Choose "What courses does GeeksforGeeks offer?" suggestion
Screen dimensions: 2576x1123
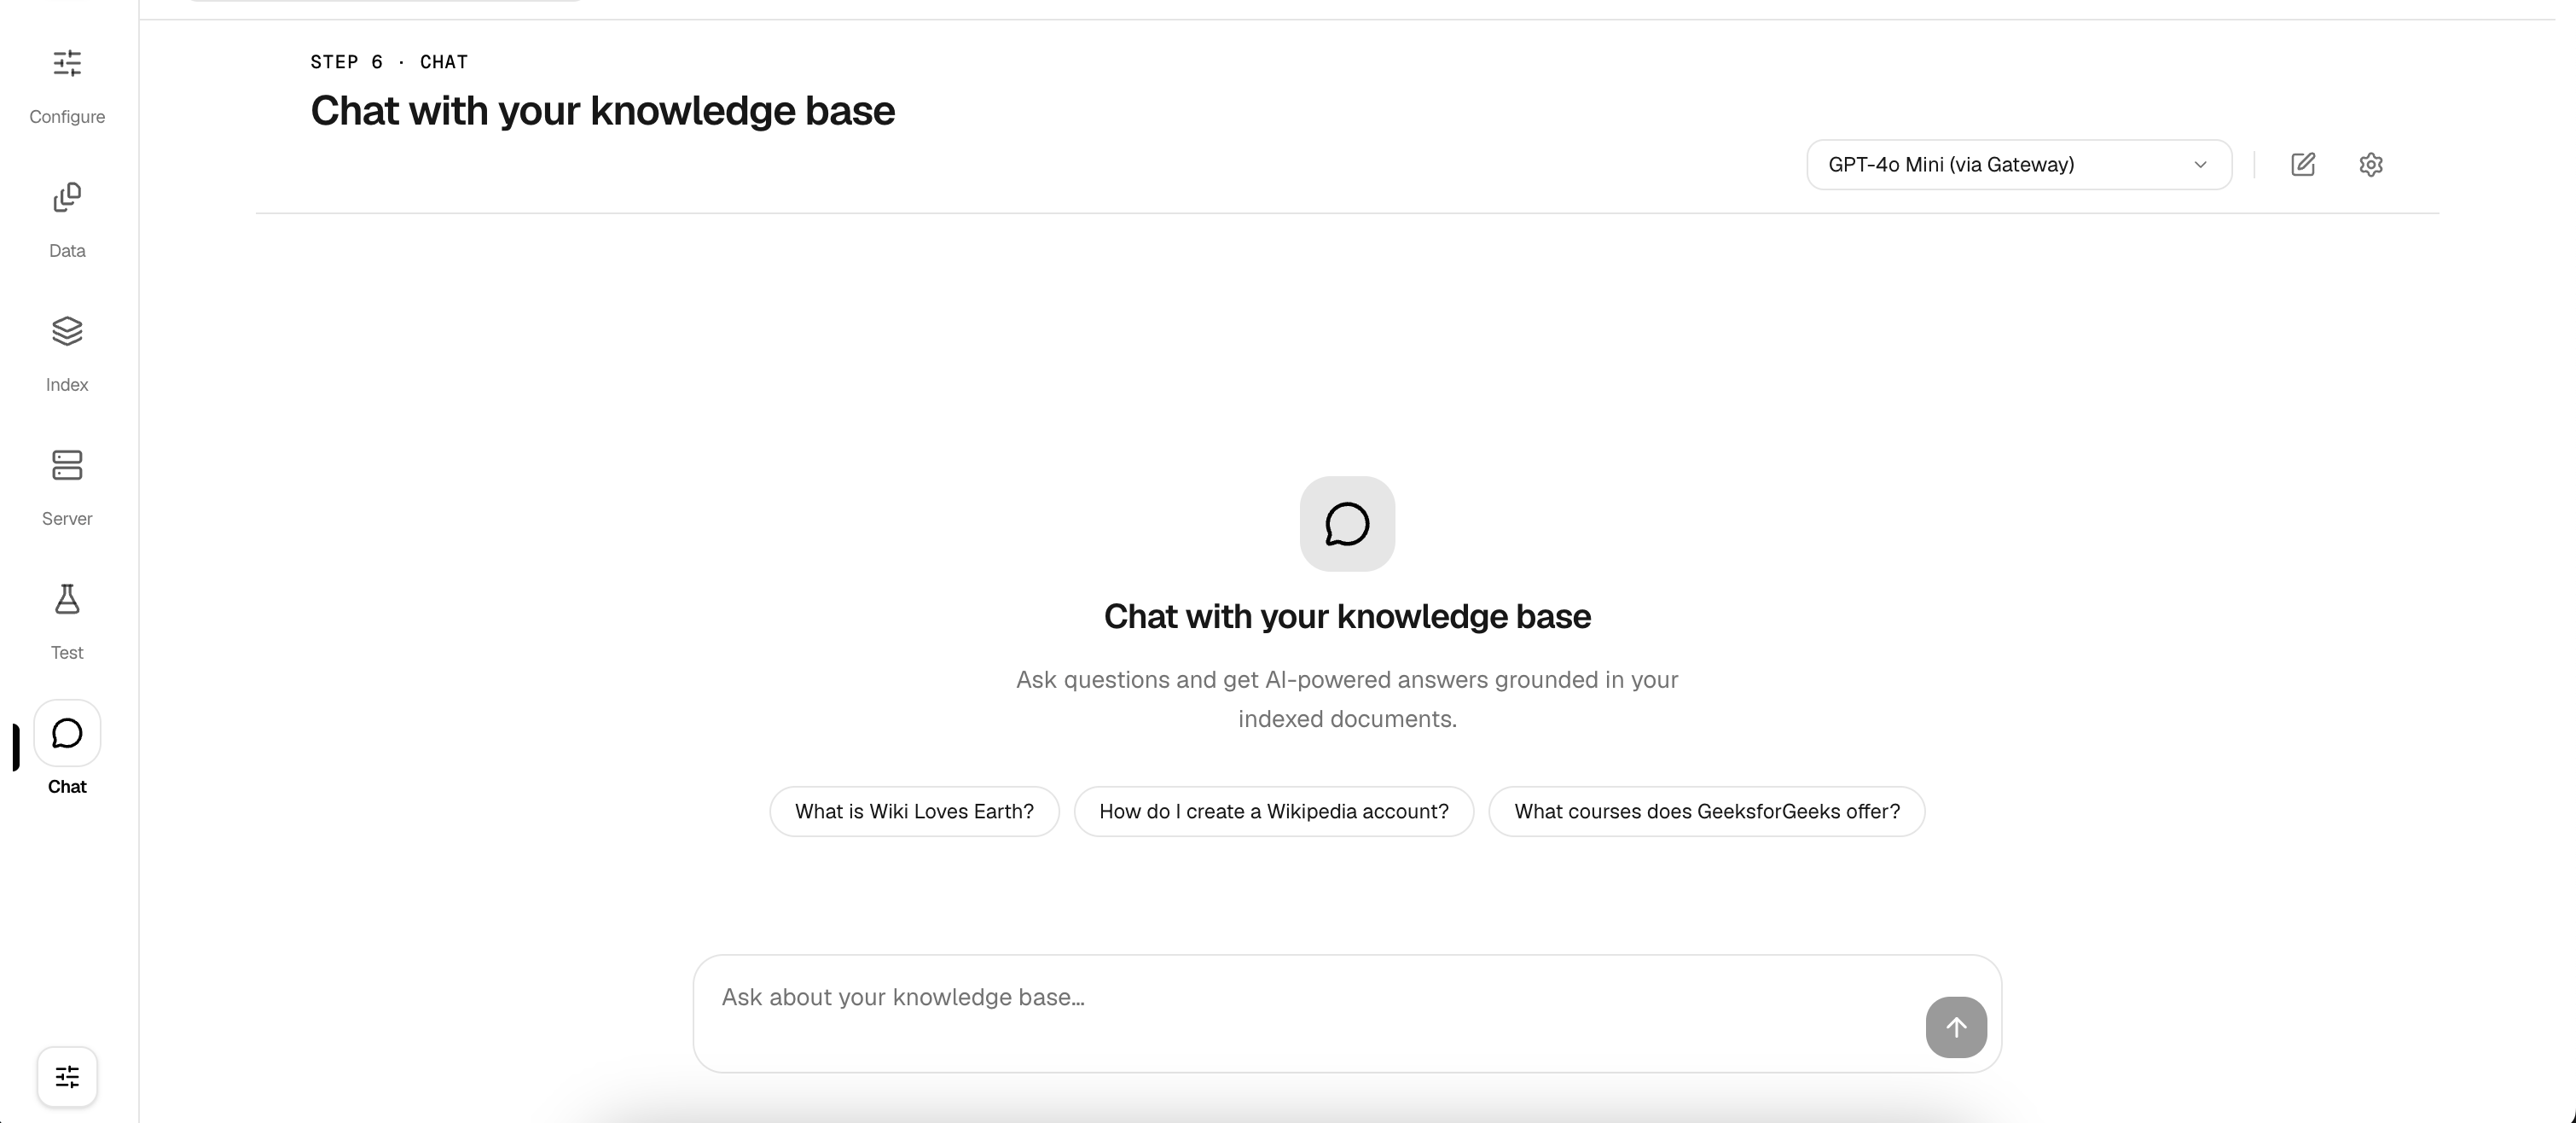point(1707,811)
